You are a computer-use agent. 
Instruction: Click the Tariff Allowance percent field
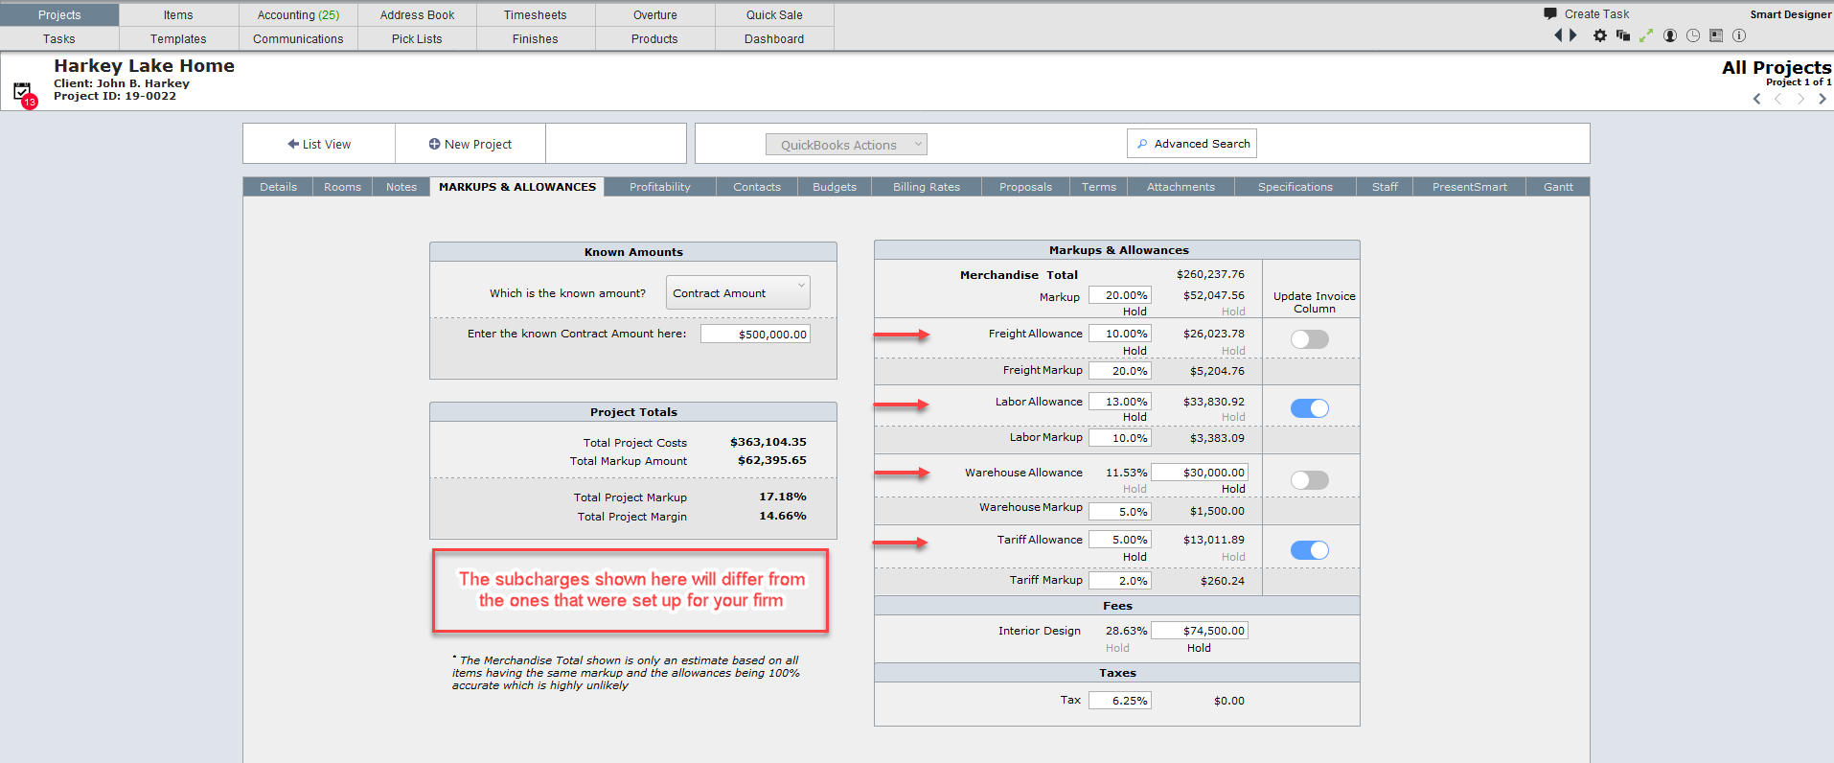(1119, 540)
